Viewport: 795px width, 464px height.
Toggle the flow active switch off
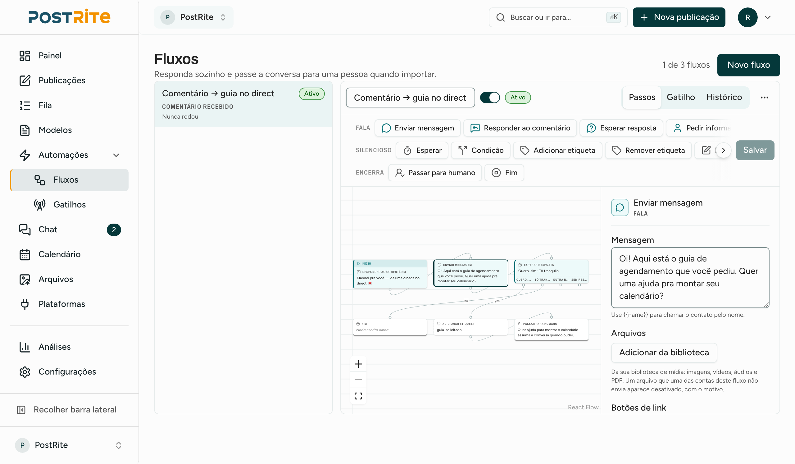(x=490, y=98)
